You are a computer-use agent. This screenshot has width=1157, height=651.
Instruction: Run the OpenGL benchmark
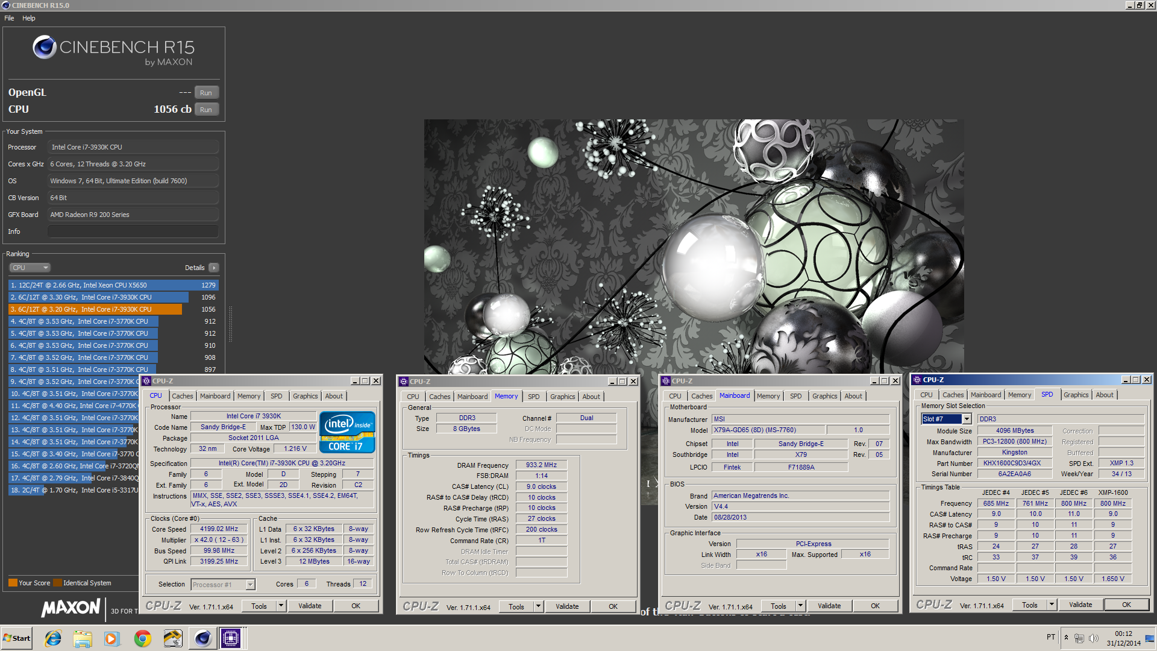click(206, 93)
